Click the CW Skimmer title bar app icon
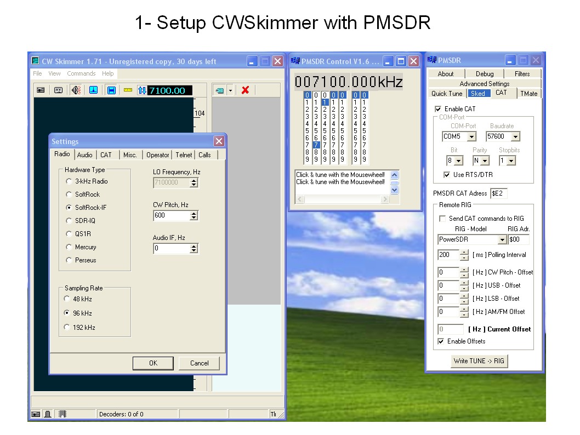This screenshot has width=580, height=435. [x=35, y=61]
